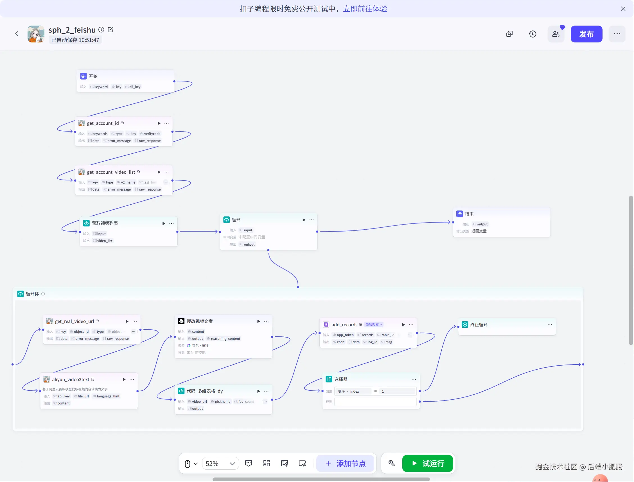Click the 发布 publish button
Viewport: 634px width, 482px height.
586,34
